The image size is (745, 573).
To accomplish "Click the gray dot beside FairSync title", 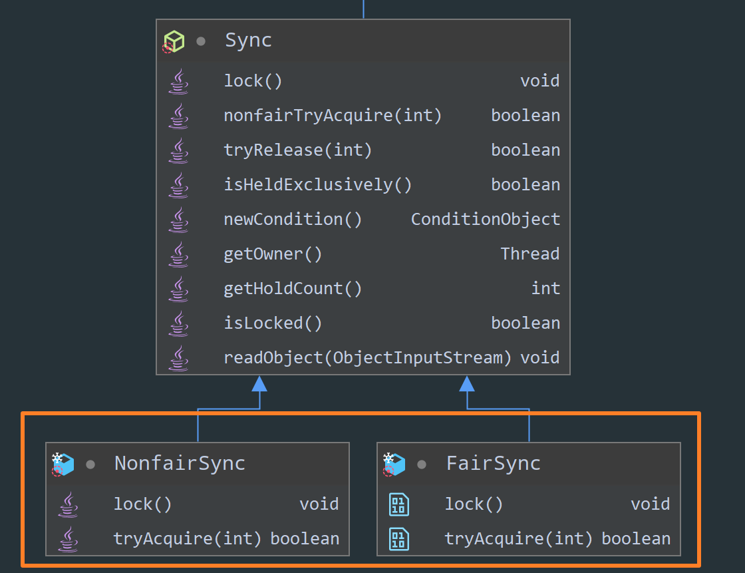I will coord(422,464).
